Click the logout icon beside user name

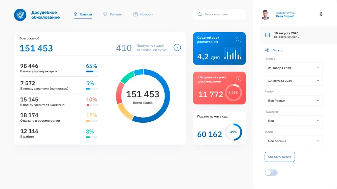coord(320,14)
